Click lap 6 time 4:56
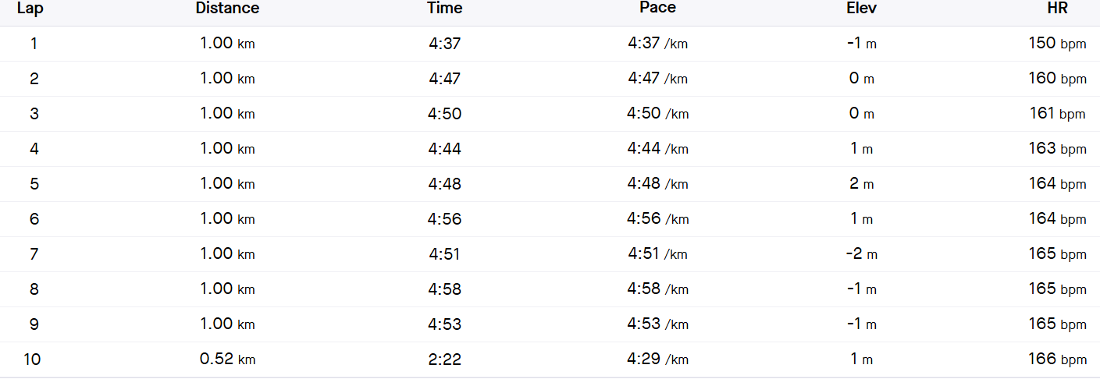The image size is (1100, 386). coord(445,219)
